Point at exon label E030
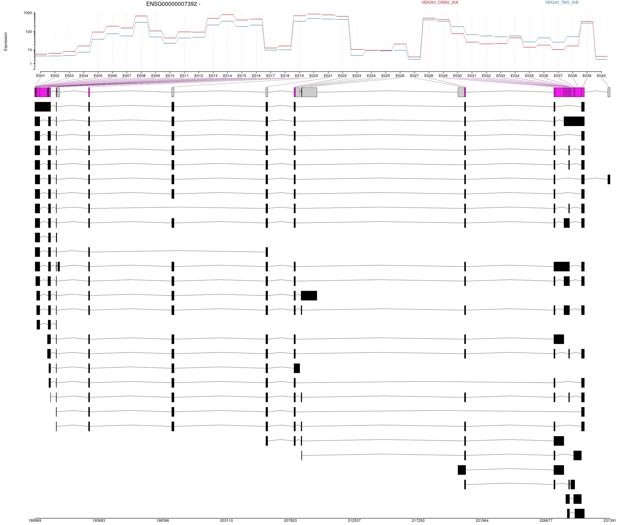 457,76
